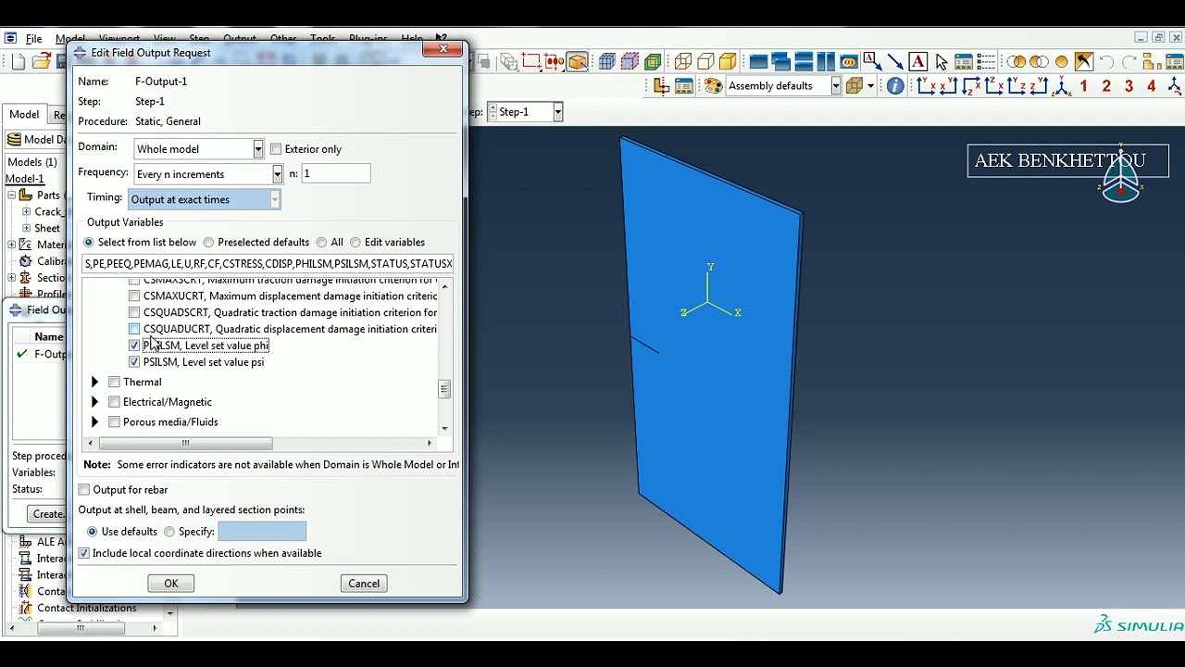Select the box-select entities toolbar icon
This screenshot has width=1185, height=667.
click(531, 62)
